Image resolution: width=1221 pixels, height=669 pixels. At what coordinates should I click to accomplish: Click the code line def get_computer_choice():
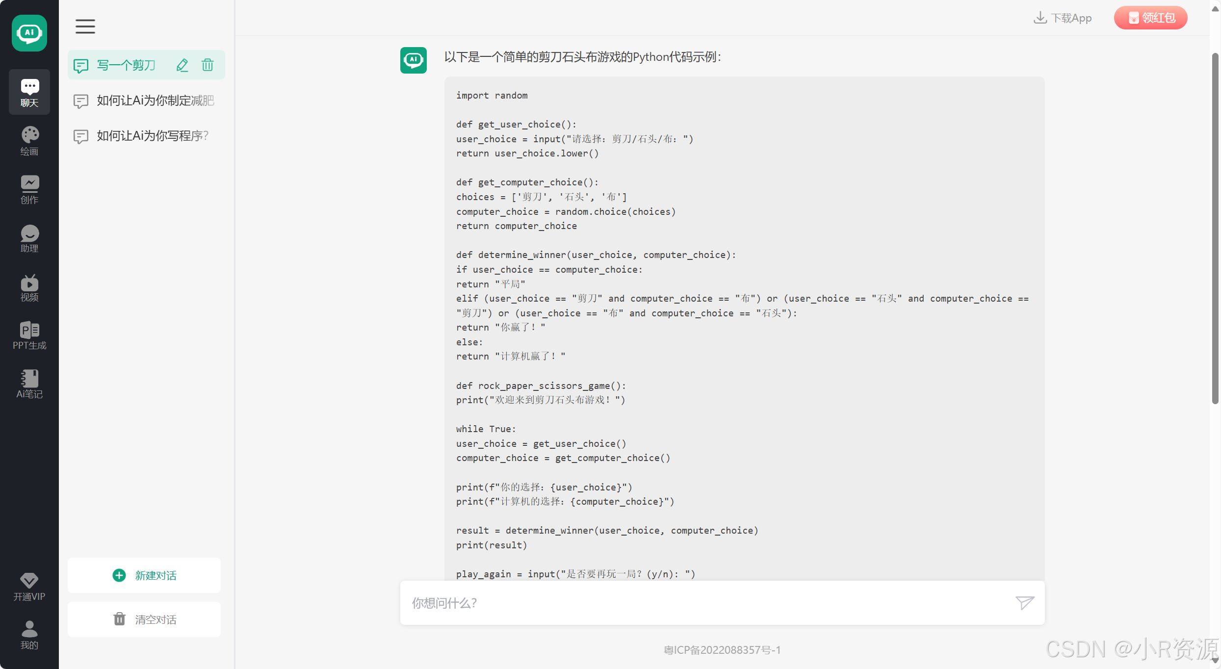(x=527, y=182)
